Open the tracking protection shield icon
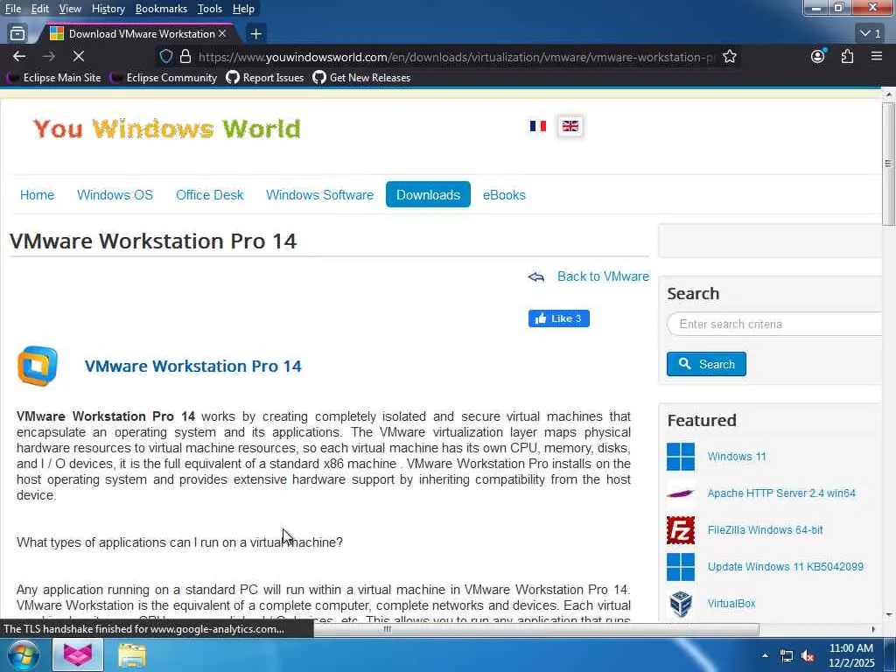The image size is (896, 672). pos(165,56)
